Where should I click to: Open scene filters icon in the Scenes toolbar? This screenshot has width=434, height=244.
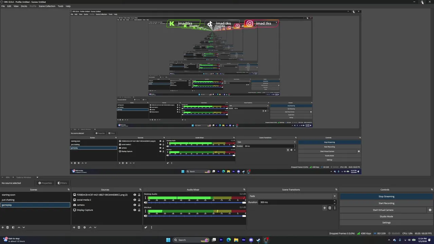click(13, 227)
